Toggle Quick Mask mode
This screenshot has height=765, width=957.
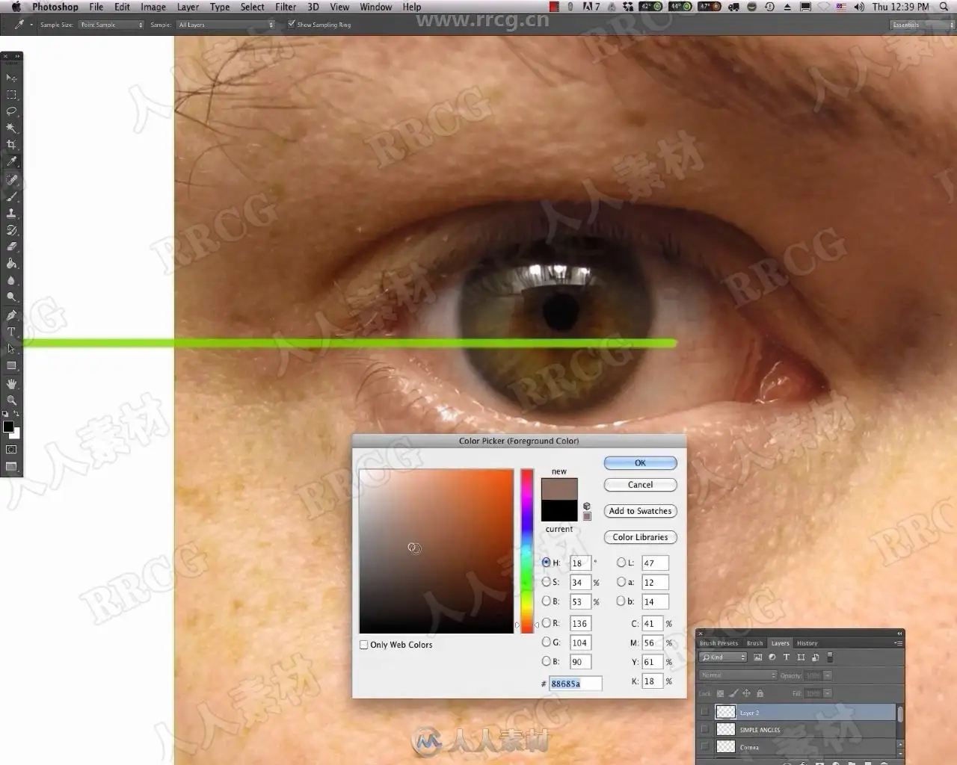click(11, 450)
